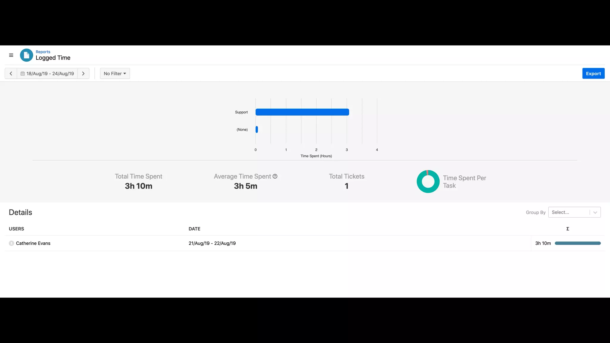The height and width of the screenshot is (343, 610).
Task: Click the USERS column header
Action: (x=16, y=229)
